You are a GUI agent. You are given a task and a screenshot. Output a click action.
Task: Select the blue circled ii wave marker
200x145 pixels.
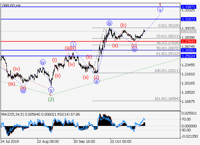click(97, 81)
